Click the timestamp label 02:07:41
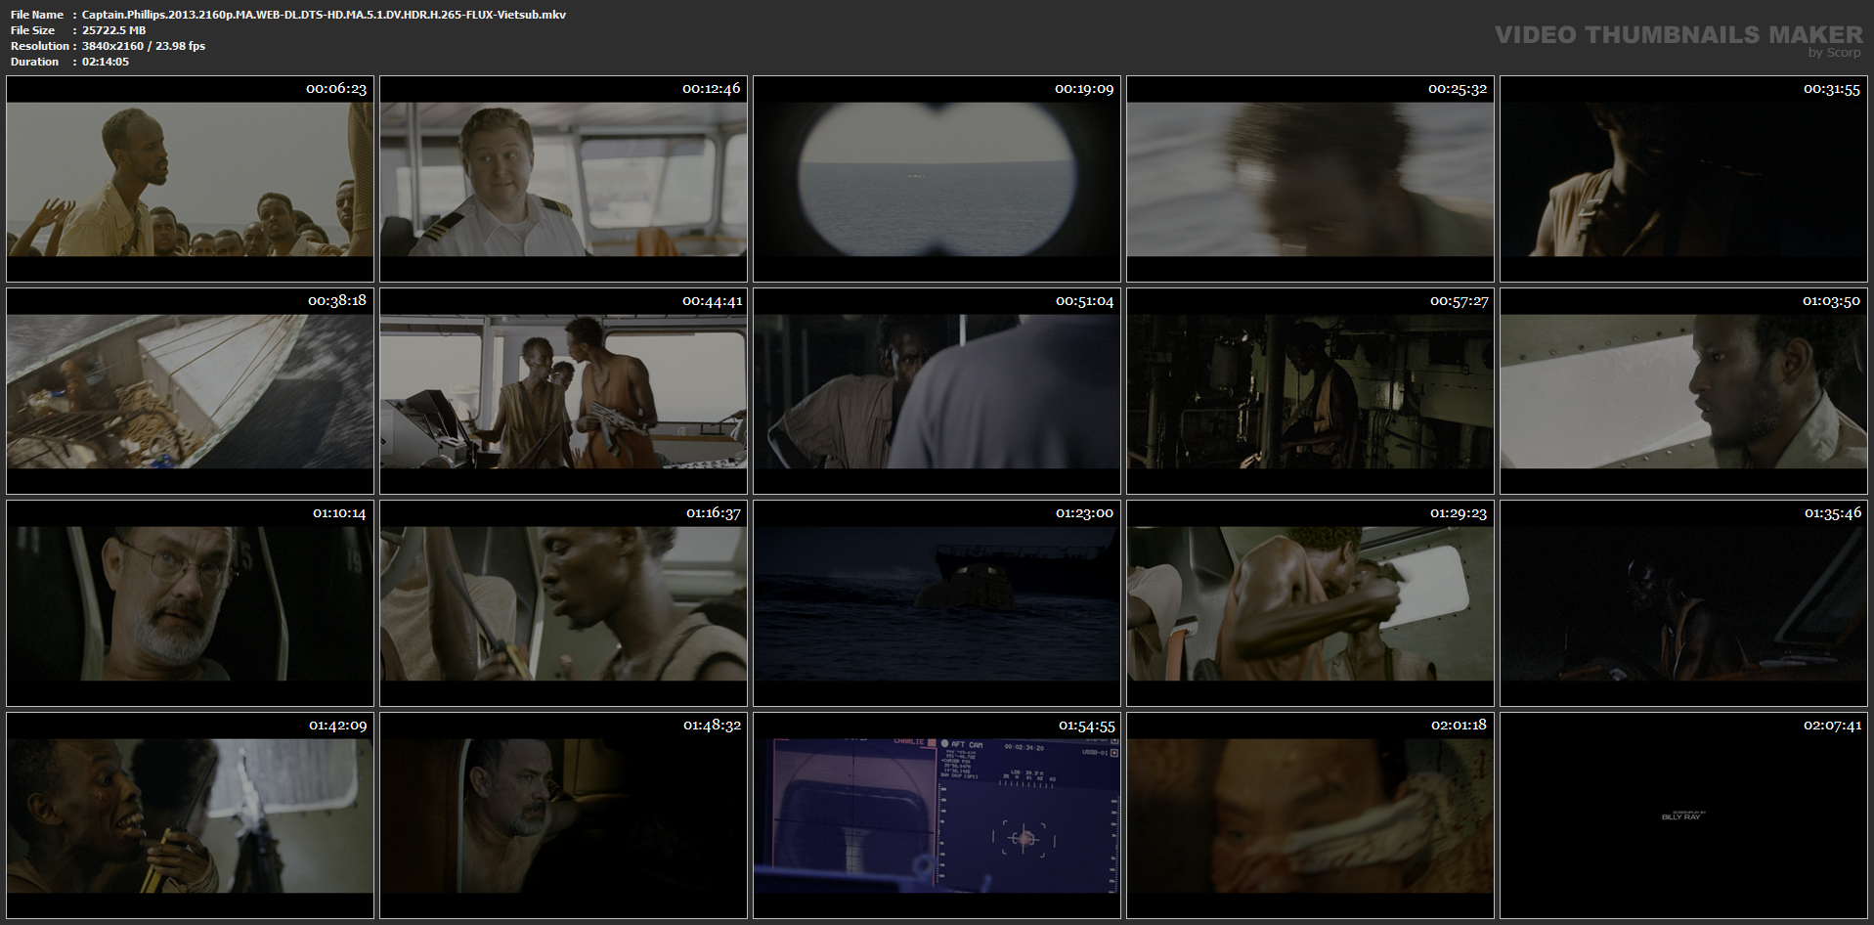Screen dimensions: 1874x925 point(1832,726)
